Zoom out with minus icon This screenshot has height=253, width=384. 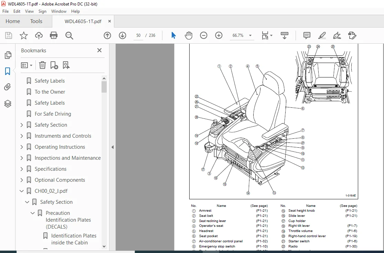pyautogui.click(x=203, y=35)
